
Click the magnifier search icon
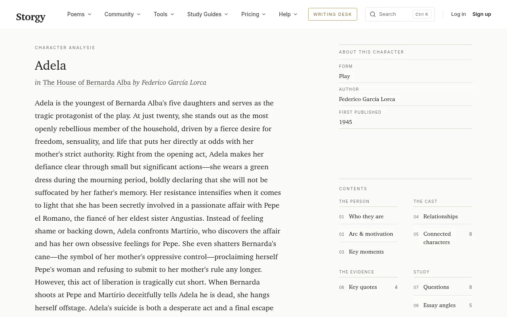(373, 14)
